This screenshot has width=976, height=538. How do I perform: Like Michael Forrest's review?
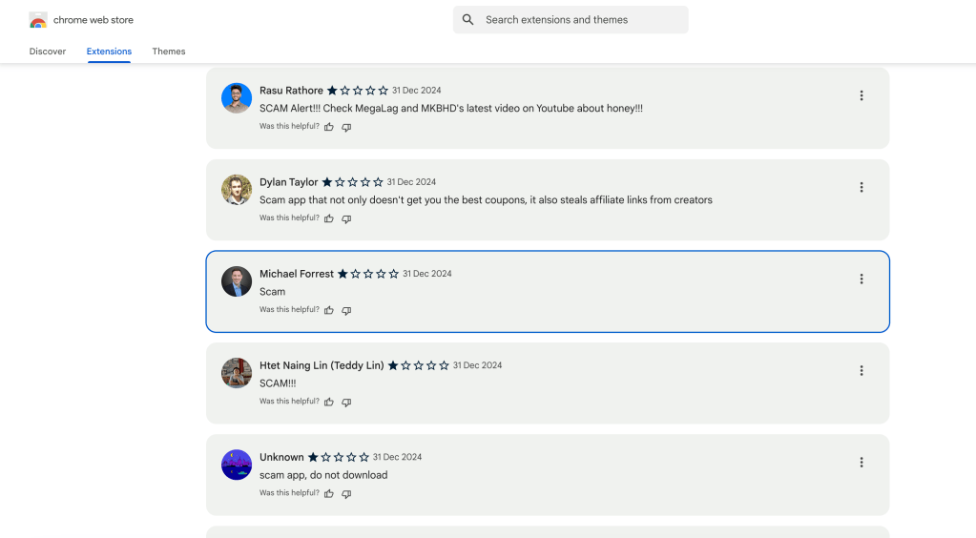click(x=328, y=310)
